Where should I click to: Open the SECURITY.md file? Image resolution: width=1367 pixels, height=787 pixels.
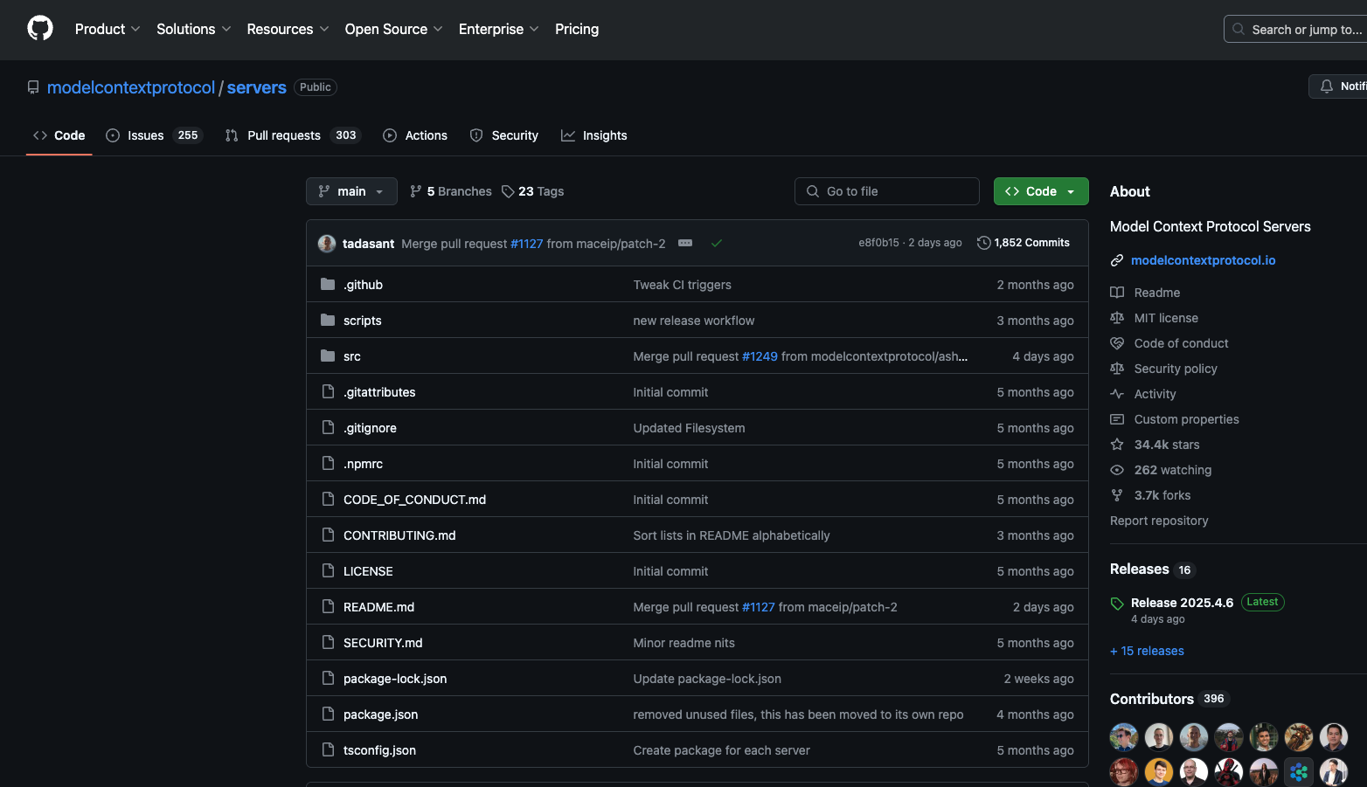[383, 643]
